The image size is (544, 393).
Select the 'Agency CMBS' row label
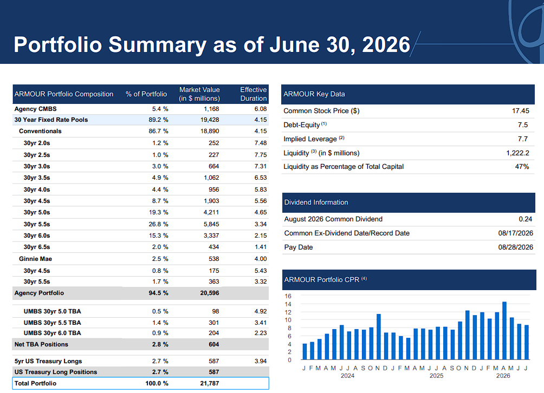click(35, 109)
